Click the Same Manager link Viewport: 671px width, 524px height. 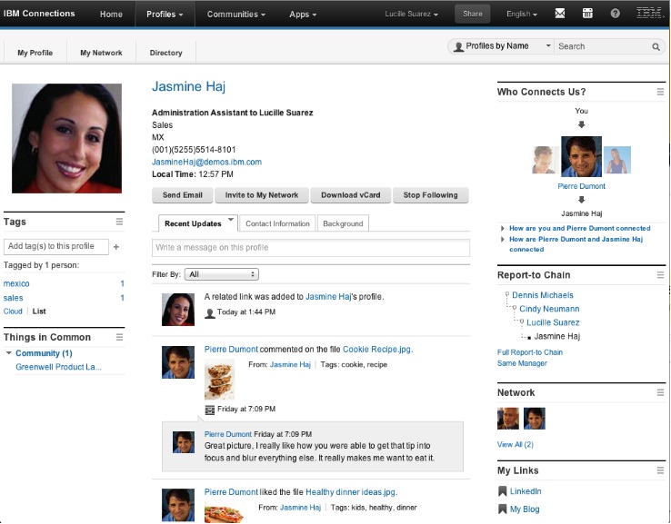point(522,363)
